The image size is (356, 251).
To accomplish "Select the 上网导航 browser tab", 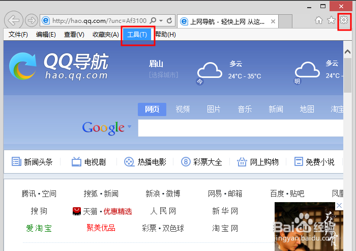I will coord(227,21).
